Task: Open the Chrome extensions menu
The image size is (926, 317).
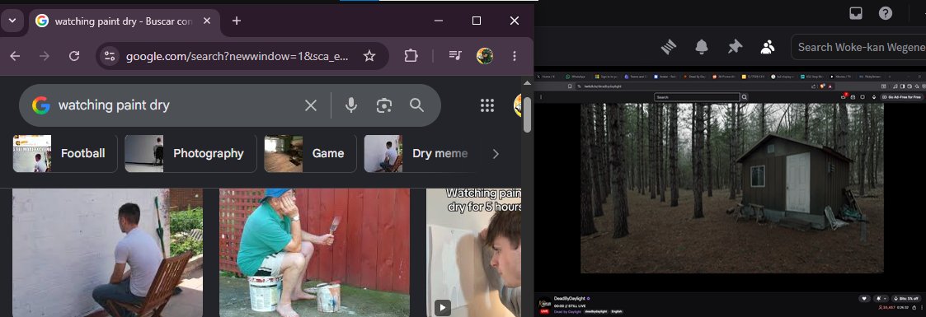Action: [411, 56]
